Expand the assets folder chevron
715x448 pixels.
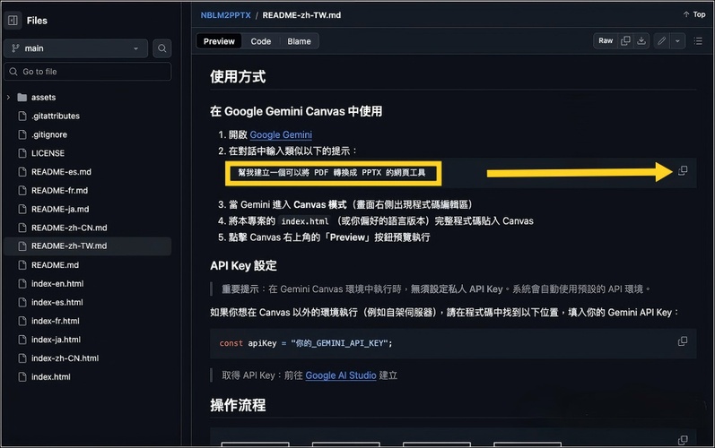(x=8, y=97)
